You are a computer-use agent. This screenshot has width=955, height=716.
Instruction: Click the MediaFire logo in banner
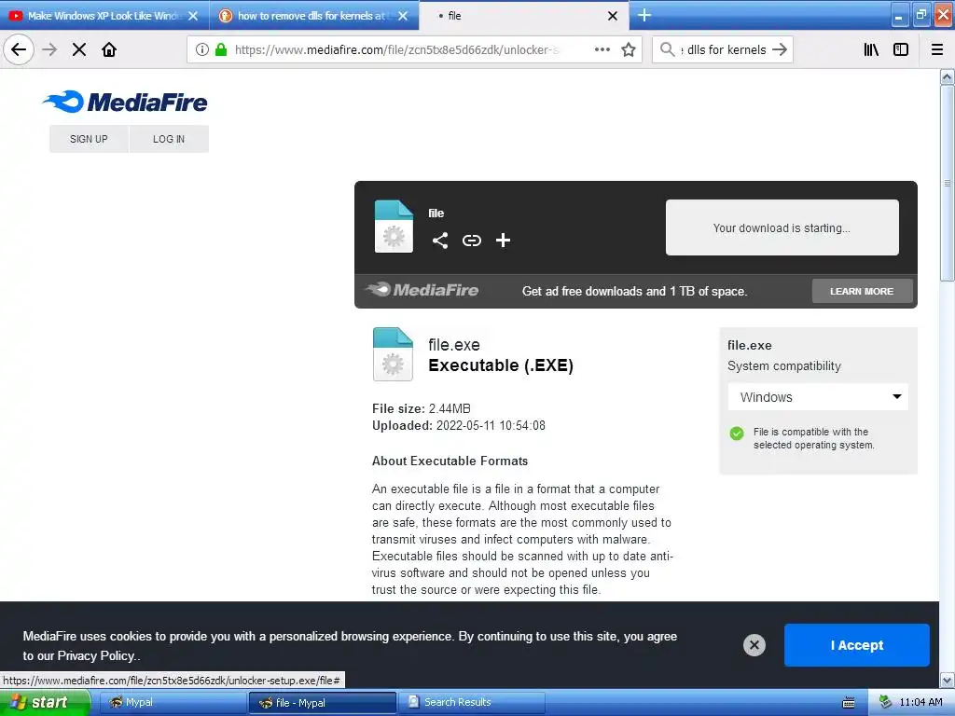coord(422,290)
